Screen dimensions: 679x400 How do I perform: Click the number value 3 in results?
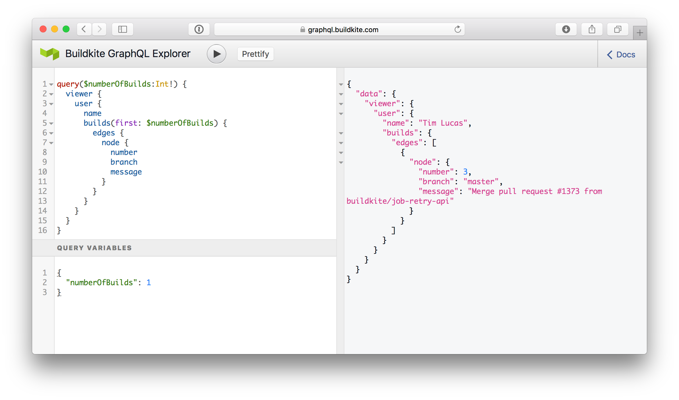[x=465, y=172]
